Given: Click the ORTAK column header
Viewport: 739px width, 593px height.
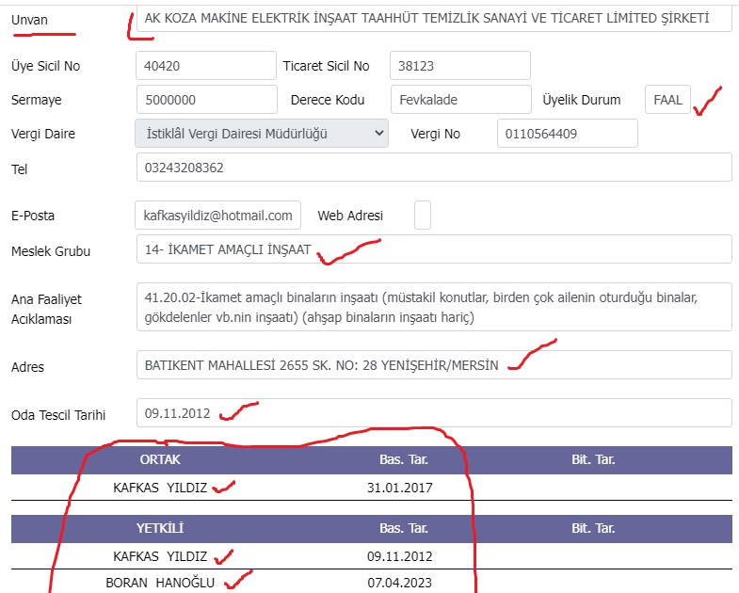Looking at the screenshot, I should click(x=160, y=459).
